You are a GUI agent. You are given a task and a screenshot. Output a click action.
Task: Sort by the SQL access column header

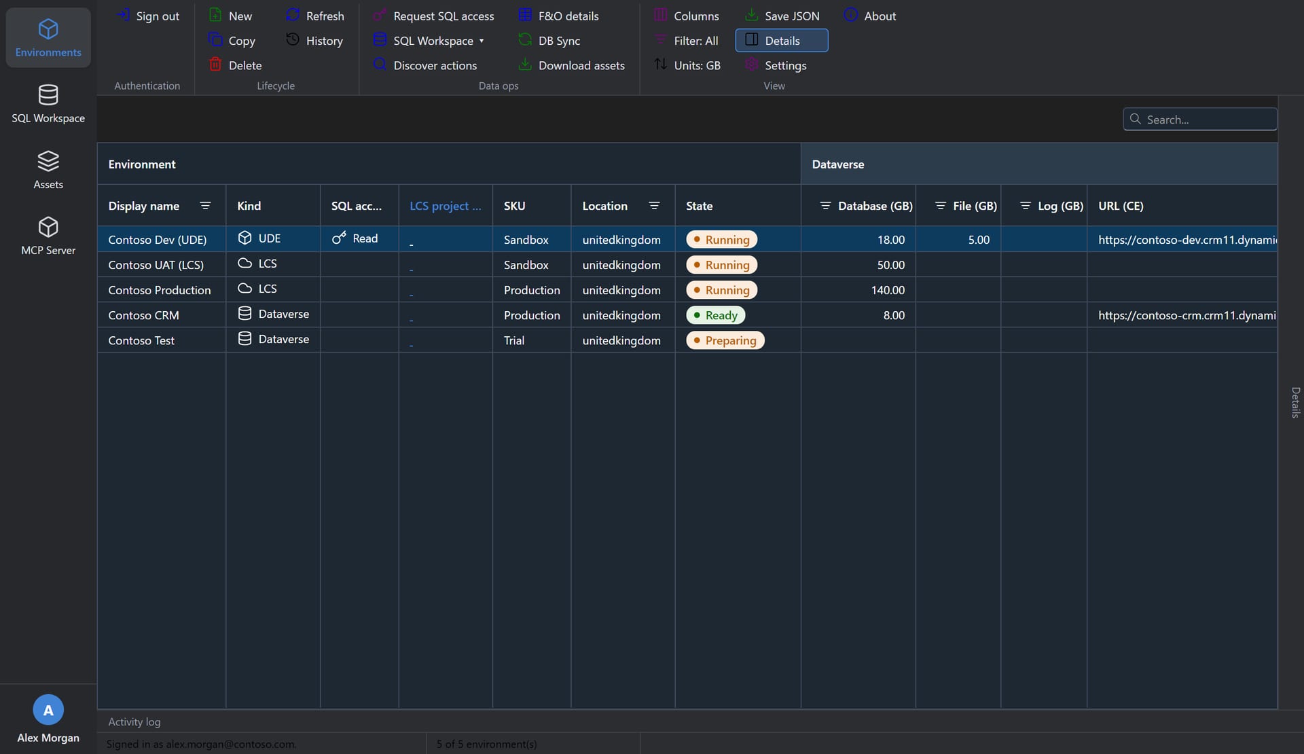coord(359,206)
